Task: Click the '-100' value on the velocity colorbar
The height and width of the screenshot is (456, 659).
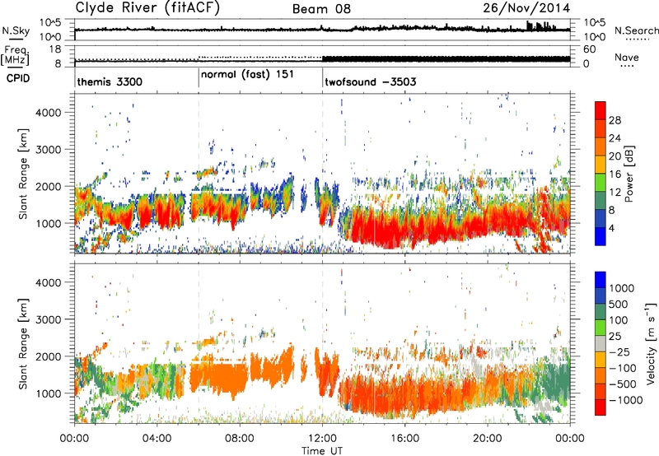Action: tap(622, 368)
